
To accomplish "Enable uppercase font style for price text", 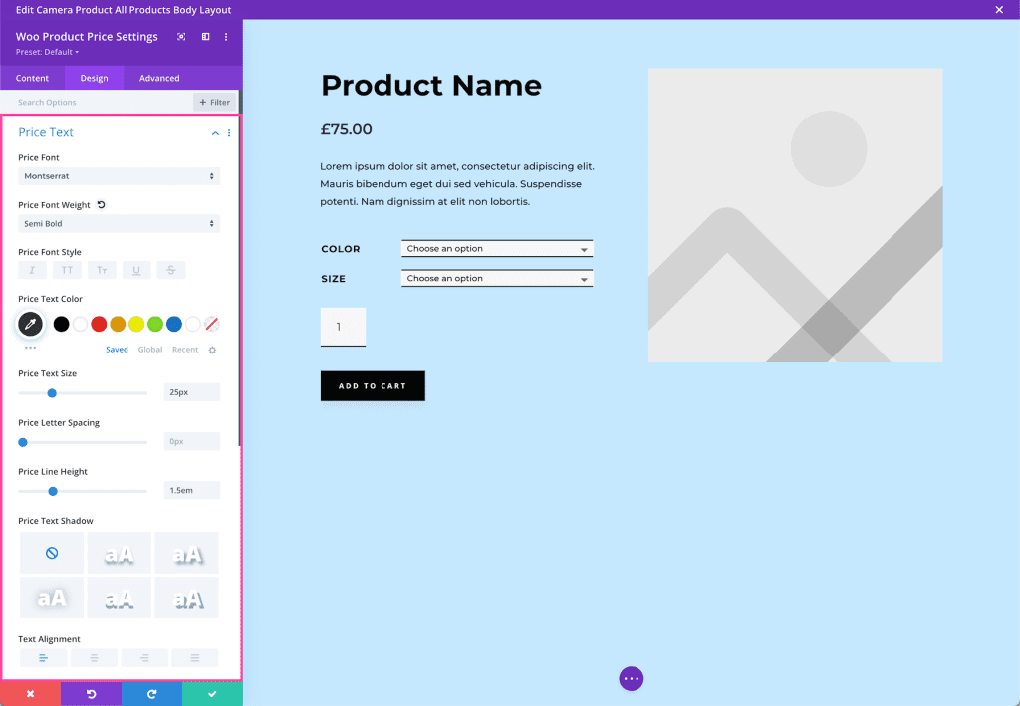I will coord(67,270).
